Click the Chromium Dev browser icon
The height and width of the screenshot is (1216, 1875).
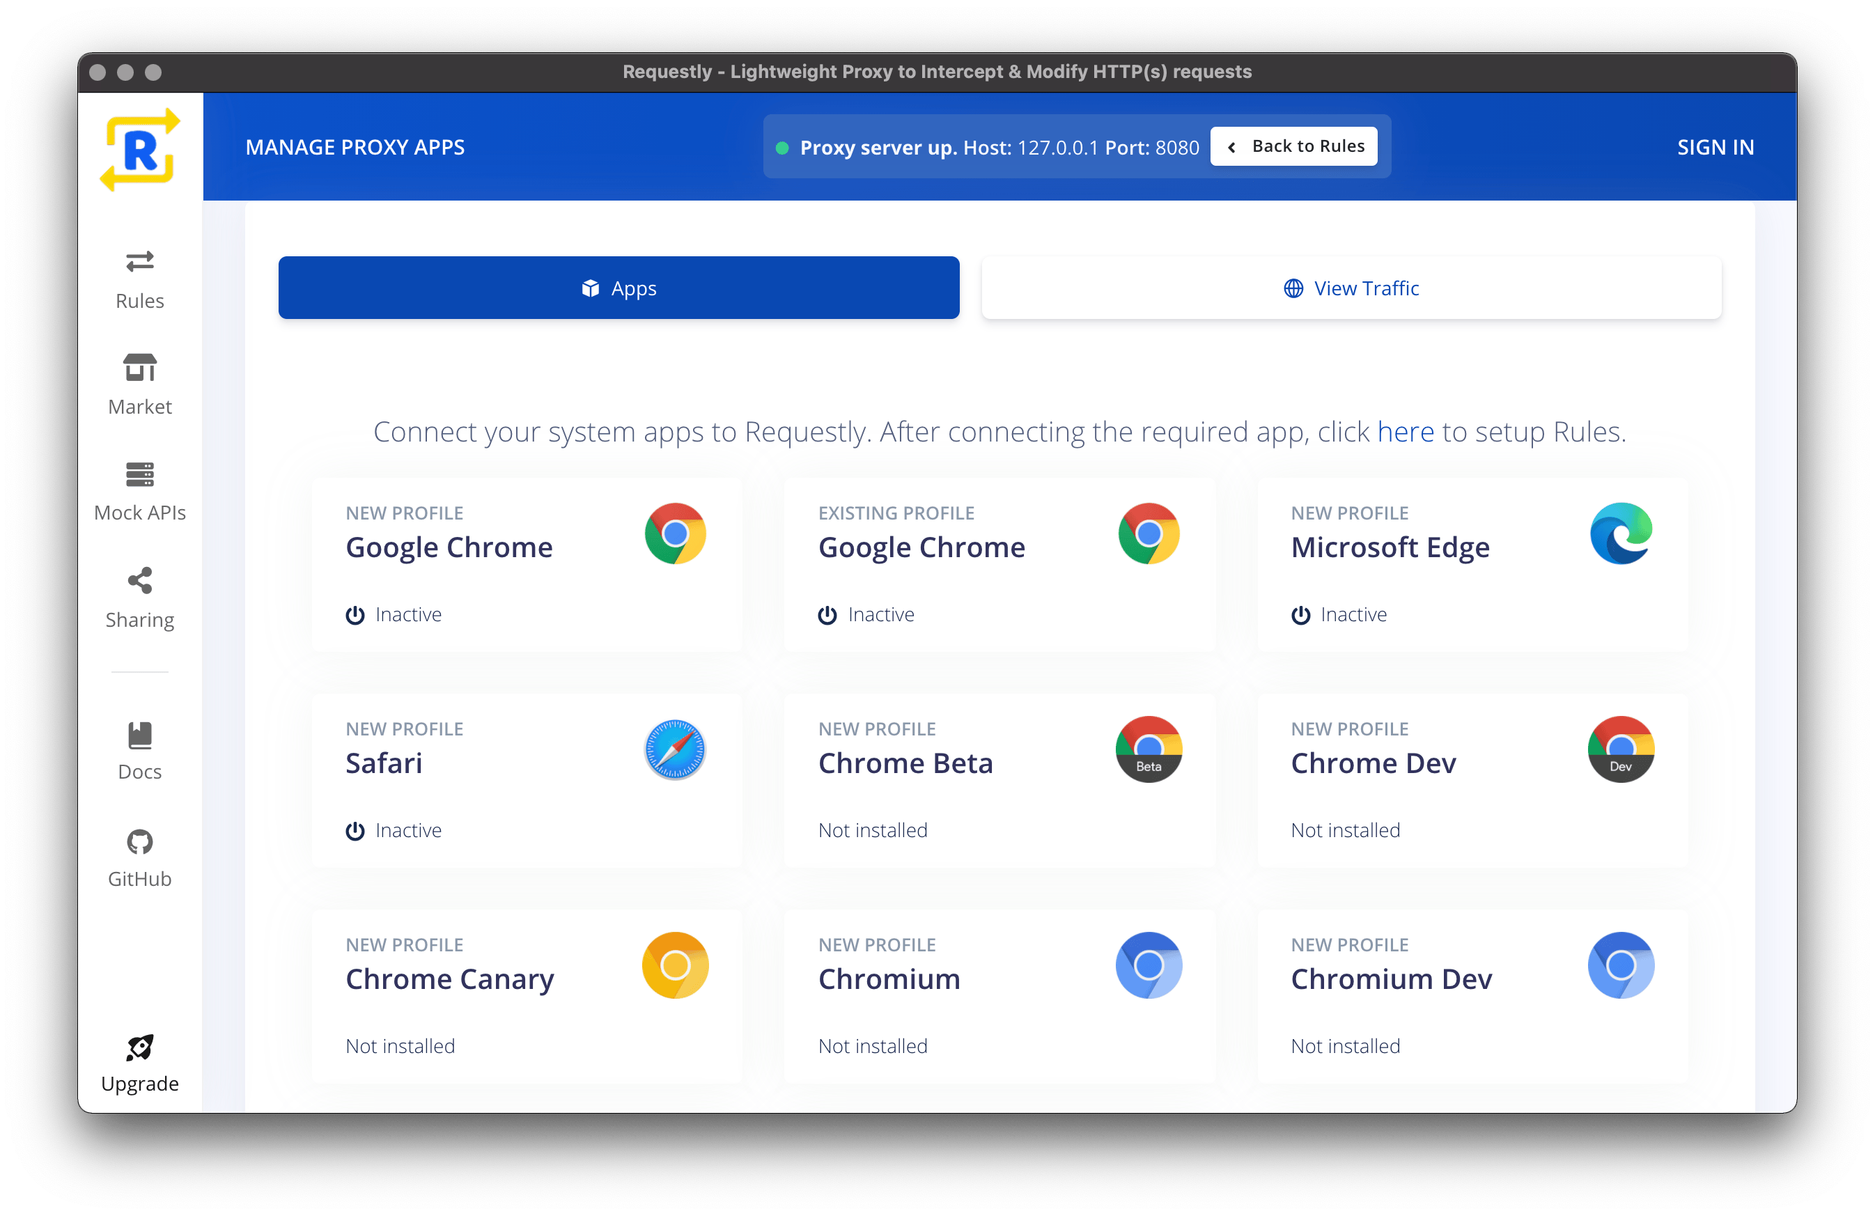[x=1621, y=965]
